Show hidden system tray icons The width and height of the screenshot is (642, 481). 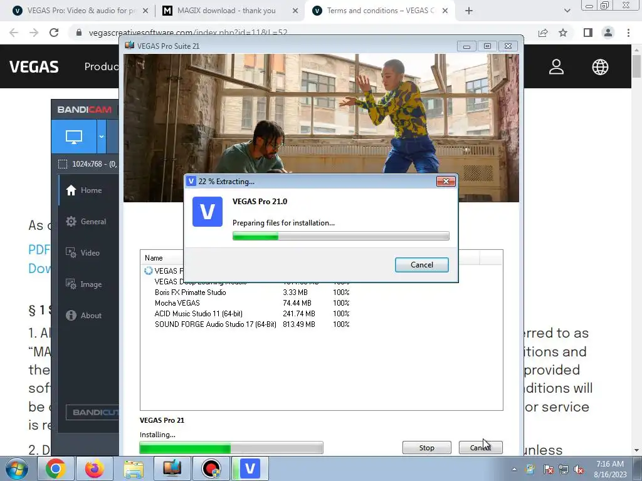pos(514,469)
